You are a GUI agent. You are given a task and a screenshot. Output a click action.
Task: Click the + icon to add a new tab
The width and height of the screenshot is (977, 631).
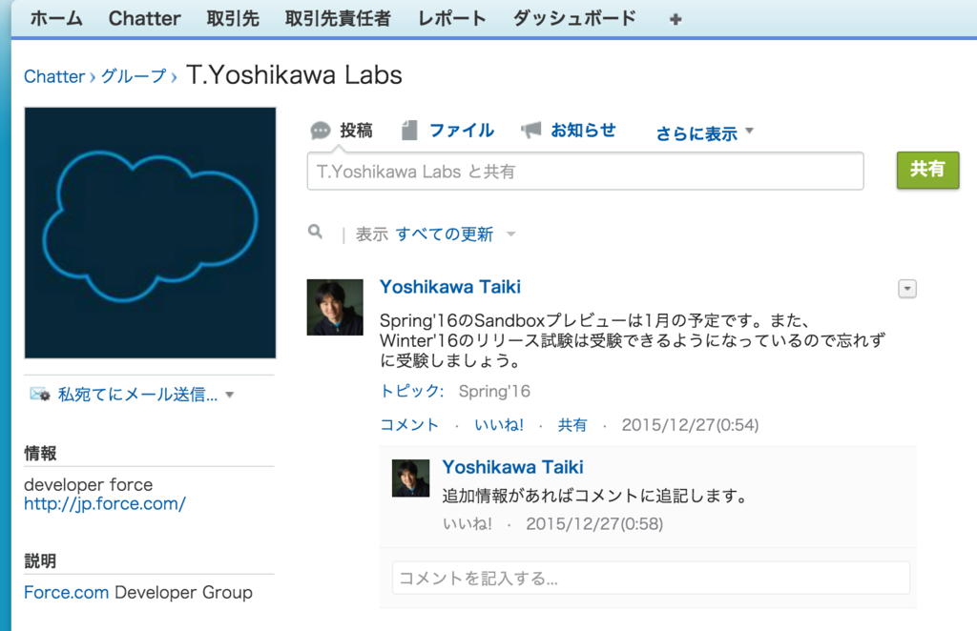(674, 17)
